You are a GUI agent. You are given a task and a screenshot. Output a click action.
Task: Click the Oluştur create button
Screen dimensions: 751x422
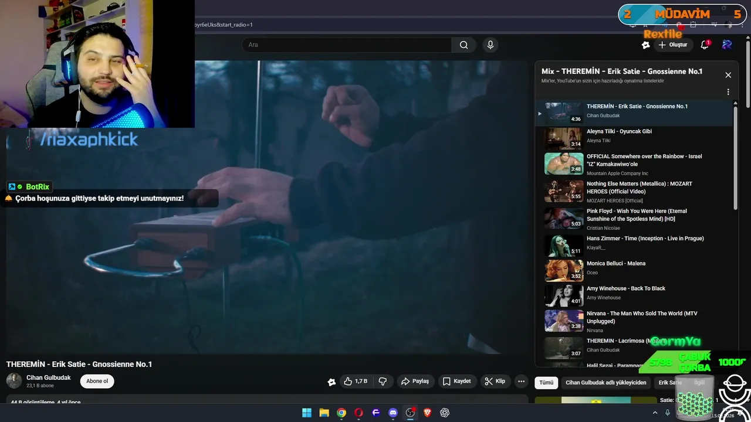tap(672, 45)
